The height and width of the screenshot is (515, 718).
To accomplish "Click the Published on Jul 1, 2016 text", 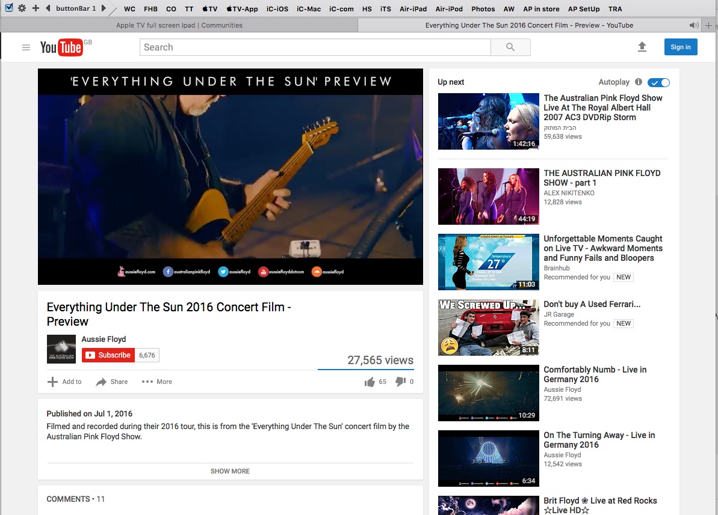I will (x=89, y=413).
